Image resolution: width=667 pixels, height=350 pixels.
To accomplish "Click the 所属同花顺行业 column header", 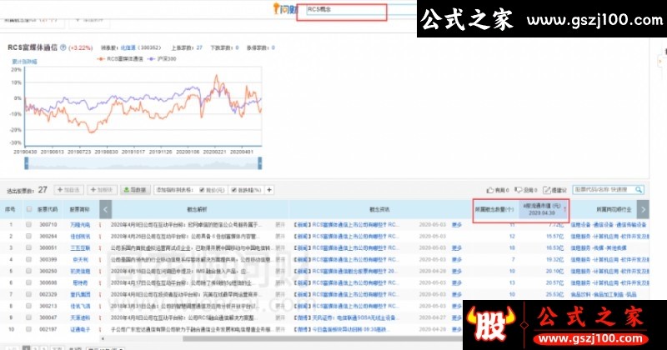I will pos(614,209).
